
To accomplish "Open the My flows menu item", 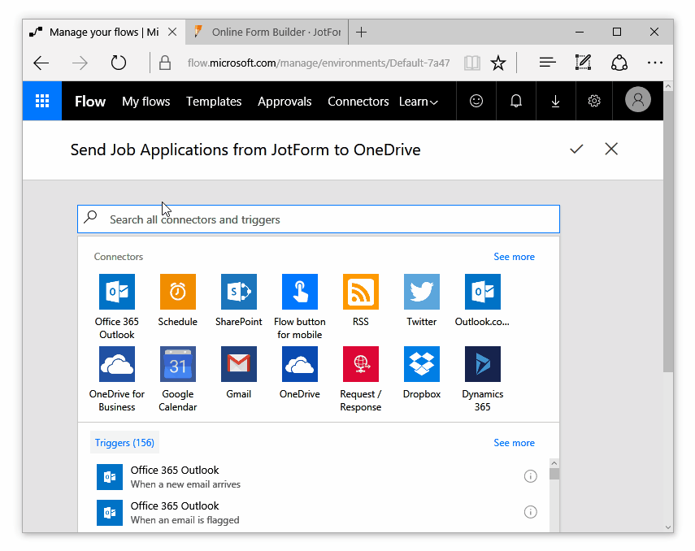I will [146, 102].
